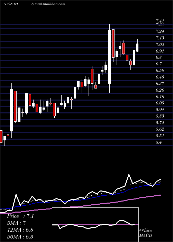Select the 6.48 price axis label
Viewport: 173px width, 242px height.
pyautogui.click(x=160, y=77)
